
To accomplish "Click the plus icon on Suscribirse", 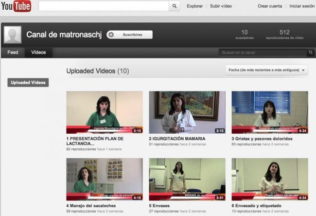I will 111,35.
